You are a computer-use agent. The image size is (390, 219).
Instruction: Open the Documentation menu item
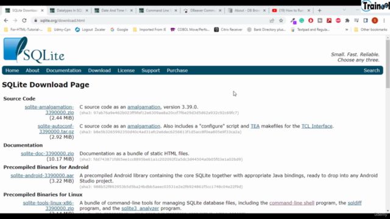coord(63,71)
